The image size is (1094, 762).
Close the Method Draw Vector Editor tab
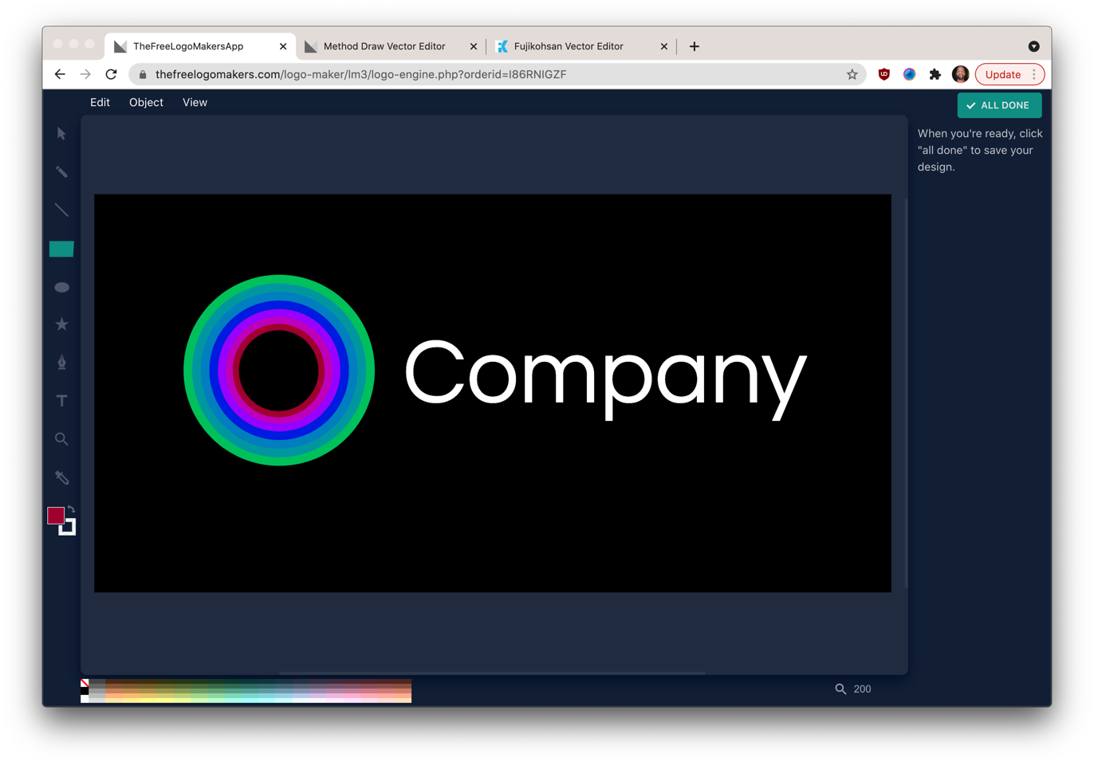[474, 46]
